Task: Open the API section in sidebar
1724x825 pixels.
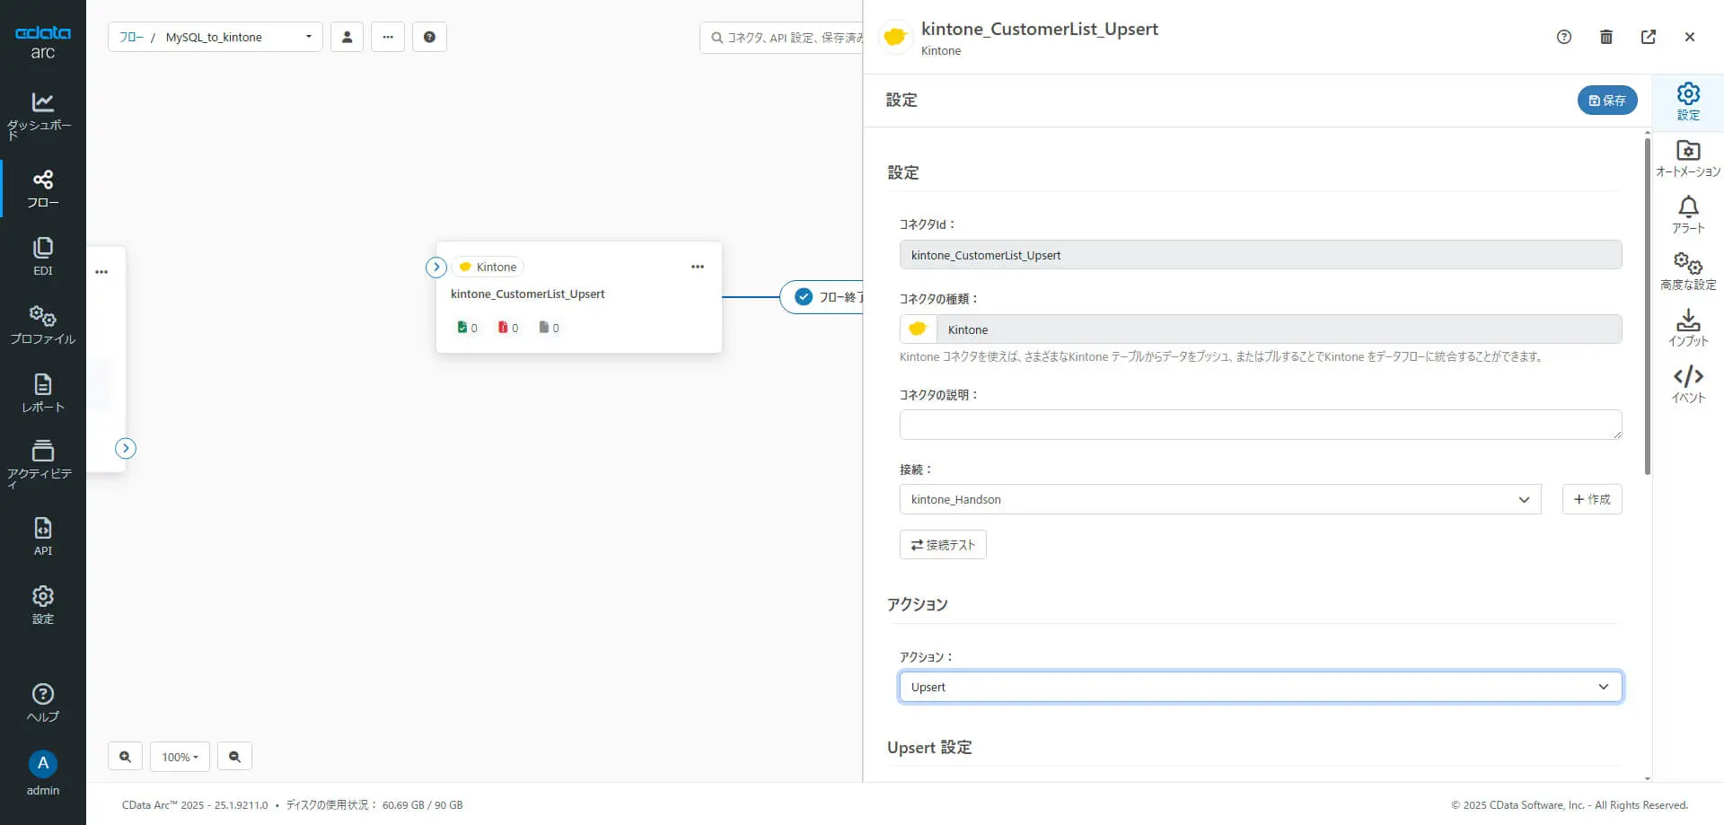Action: click(42, 536)
